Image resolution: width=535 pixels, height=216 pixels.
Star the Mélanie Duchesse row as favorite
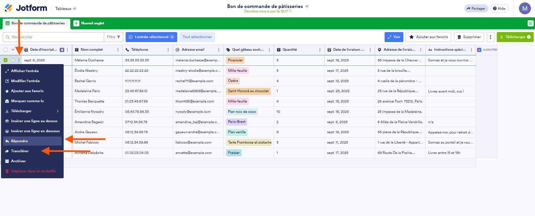point(13,60)
